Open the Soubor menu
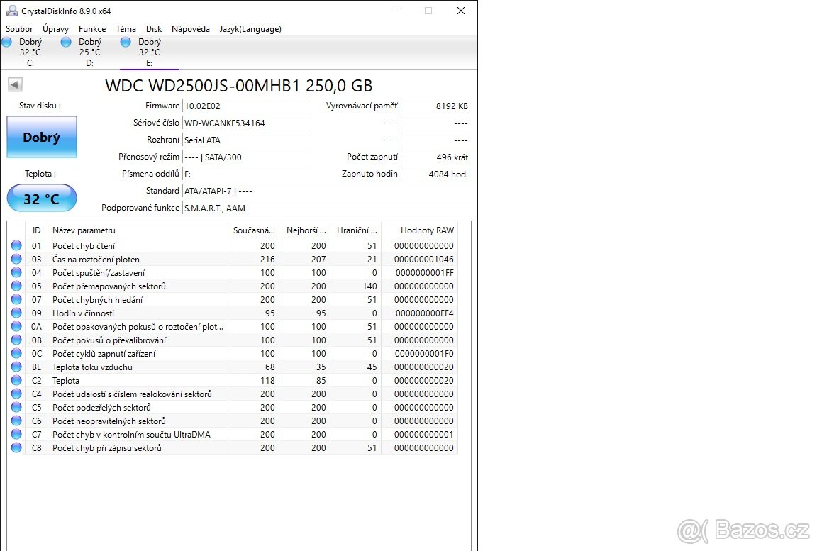 [x=19, y=29]
